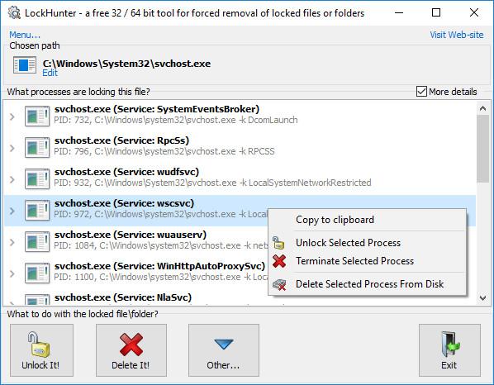Click the process list scrollbar down arrow
Image resolution: width=494 pixels, height=385 pixels.
482,297
